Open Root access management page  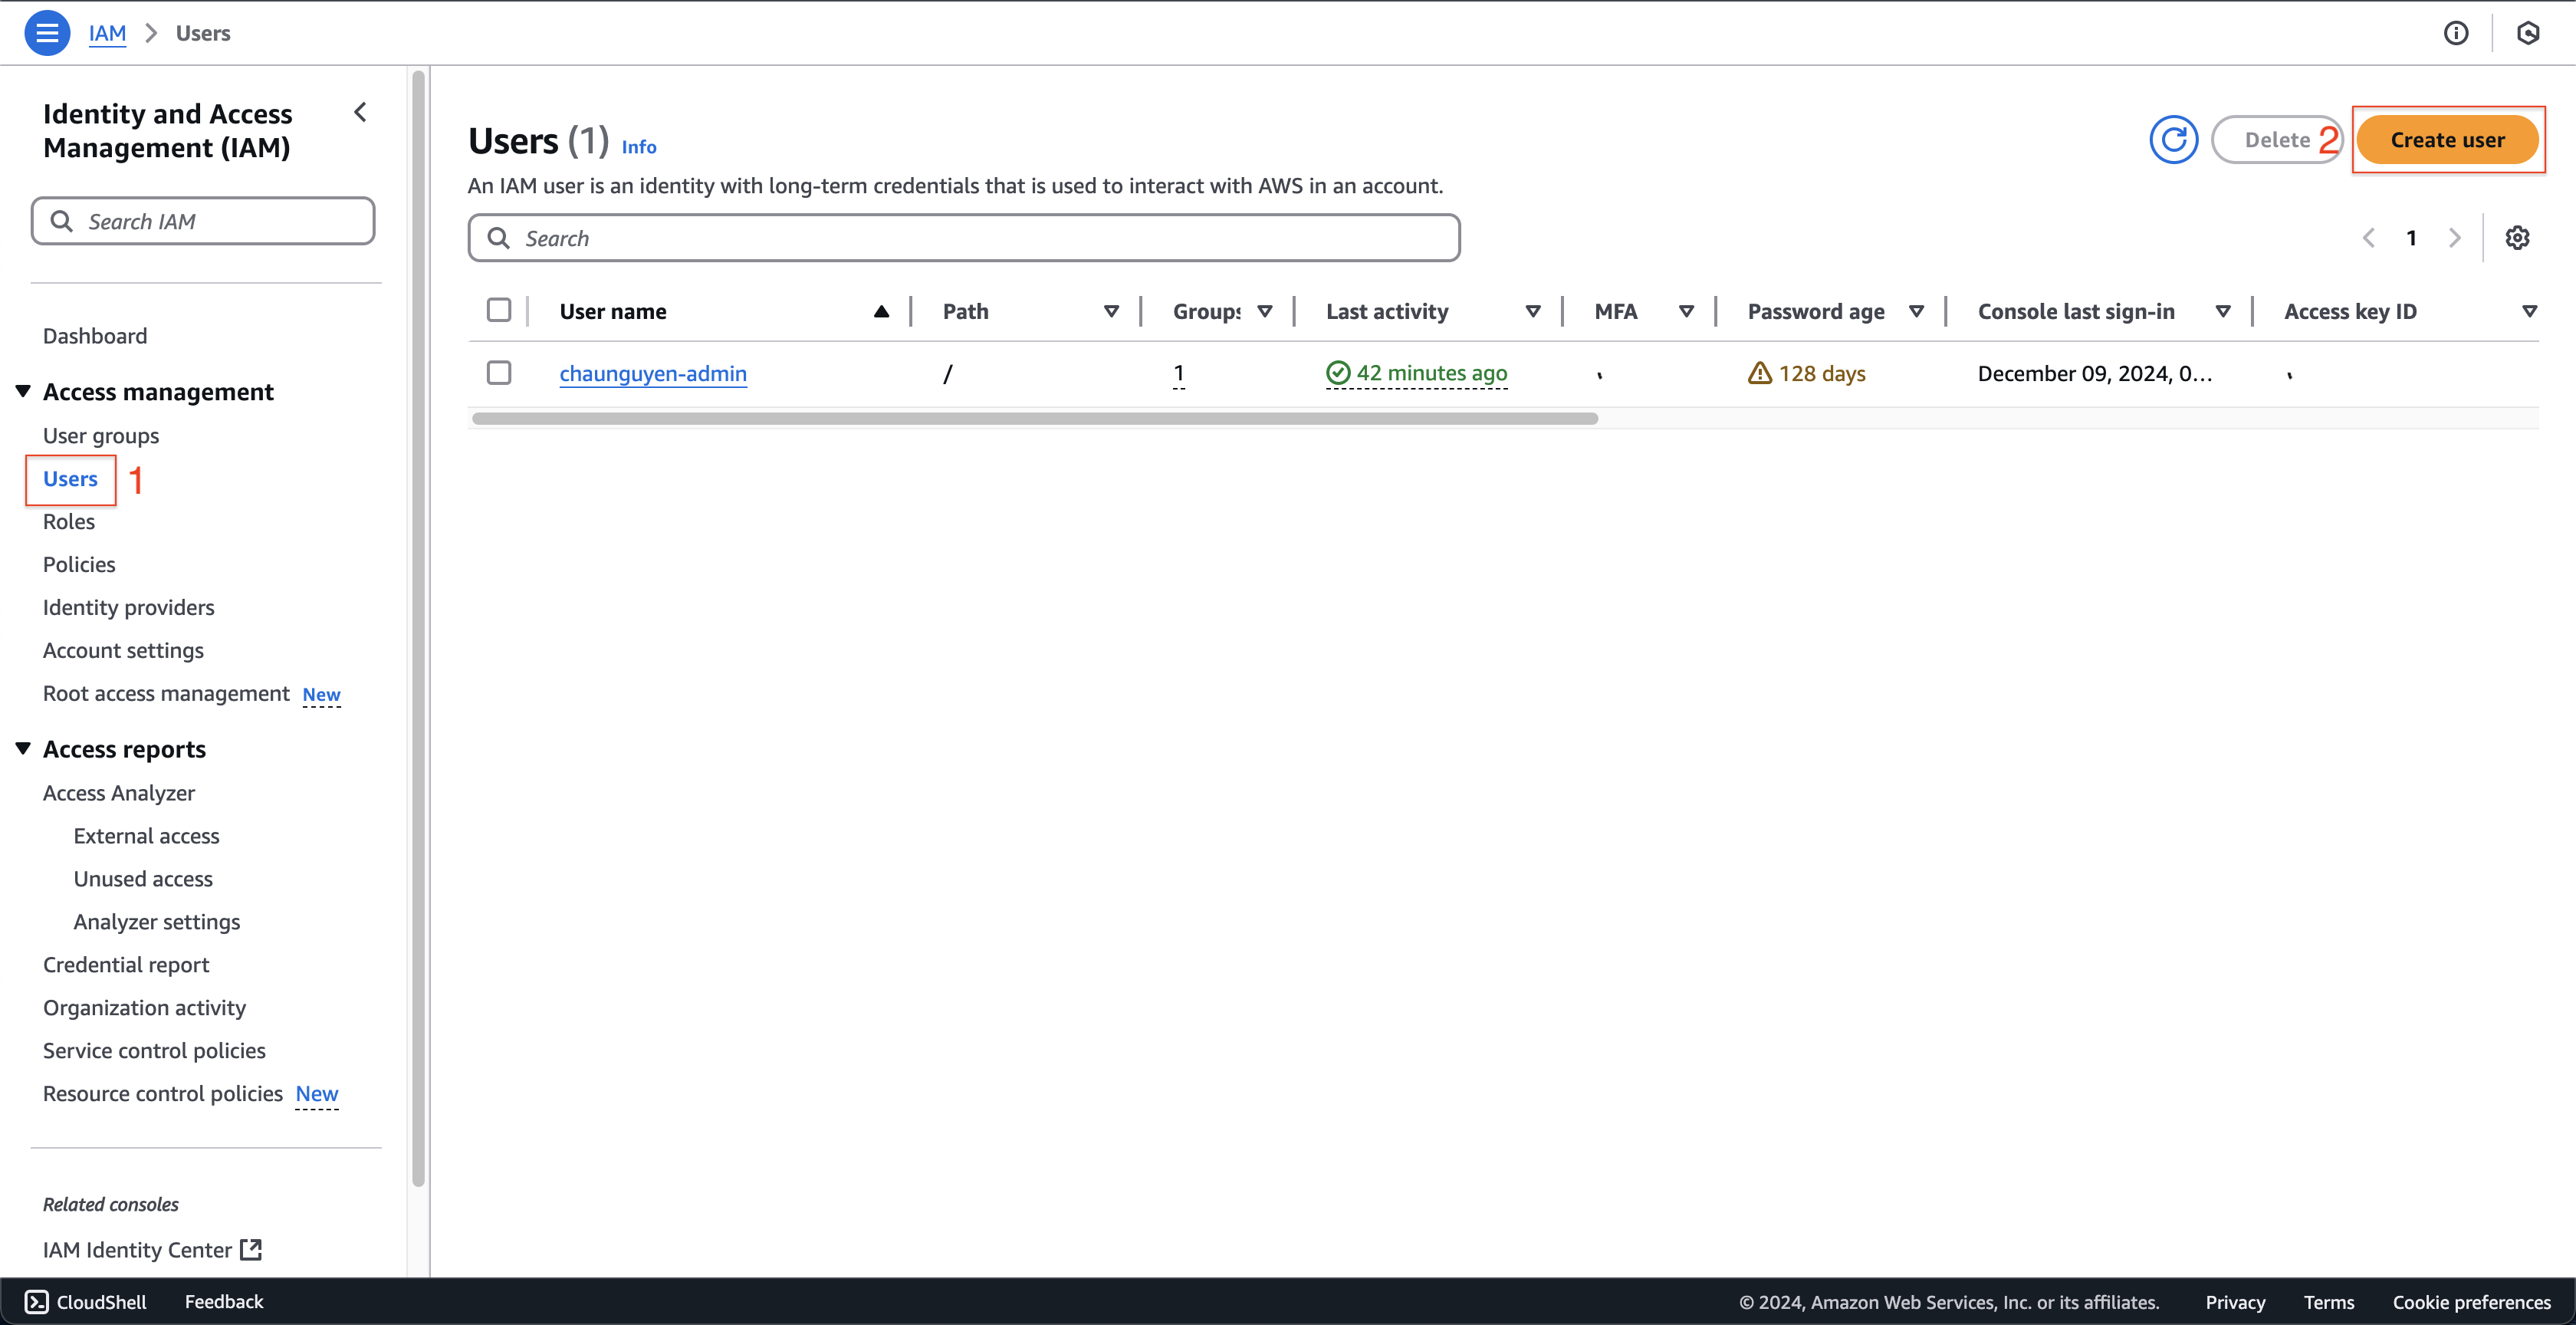click(166, 694)
